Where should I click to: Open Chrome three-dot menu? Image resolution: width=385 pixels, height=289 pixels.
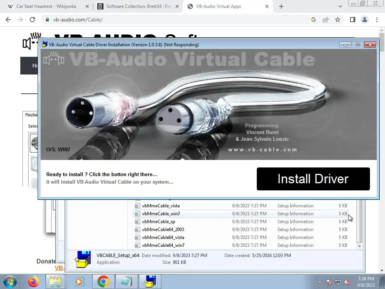click(x=377, y=20)
